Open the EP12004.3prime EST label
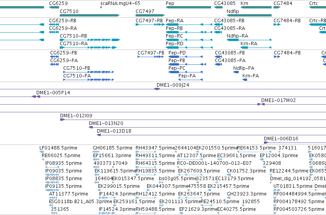 279,156
